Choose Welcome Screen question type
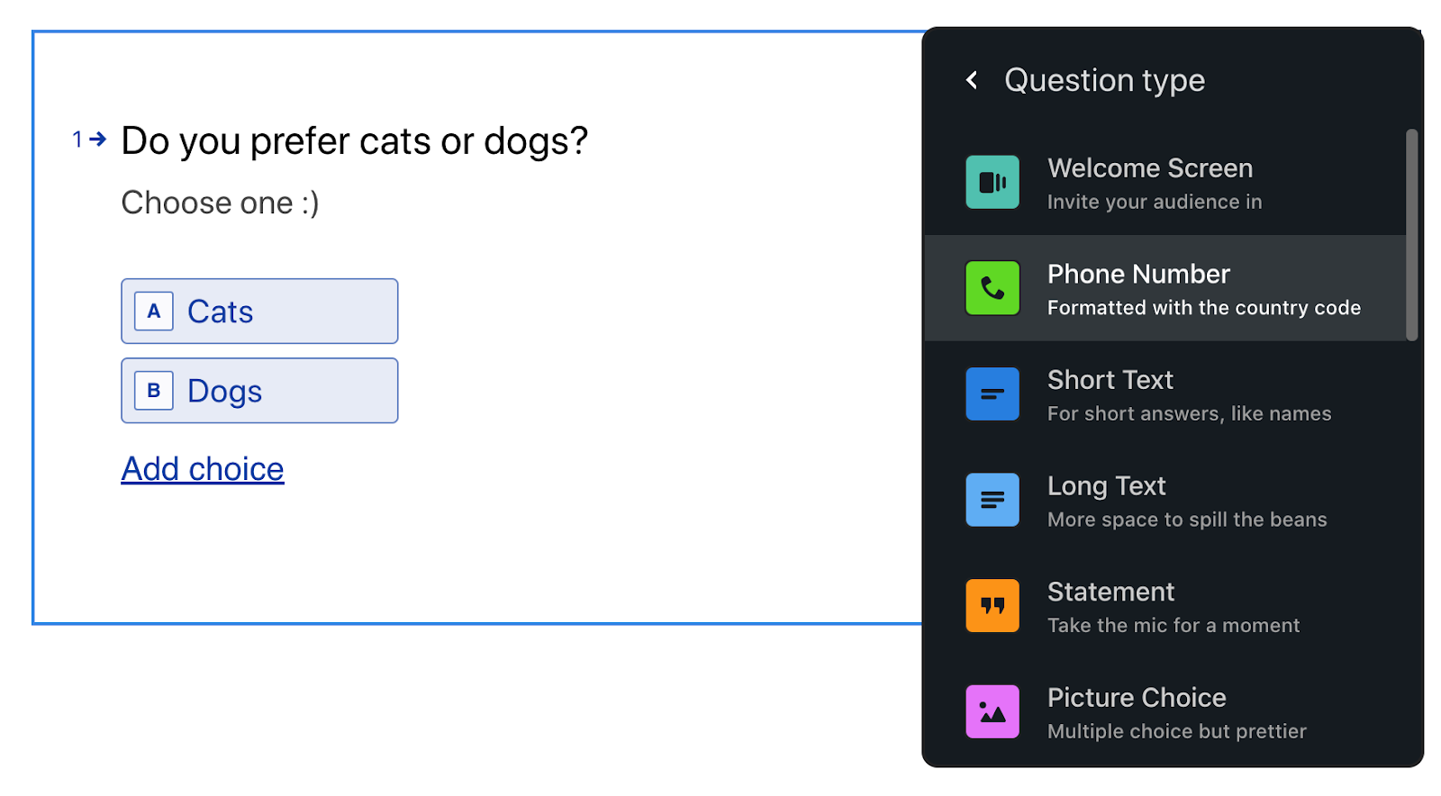The image size is (1441, 796). tap(1165, 183)
